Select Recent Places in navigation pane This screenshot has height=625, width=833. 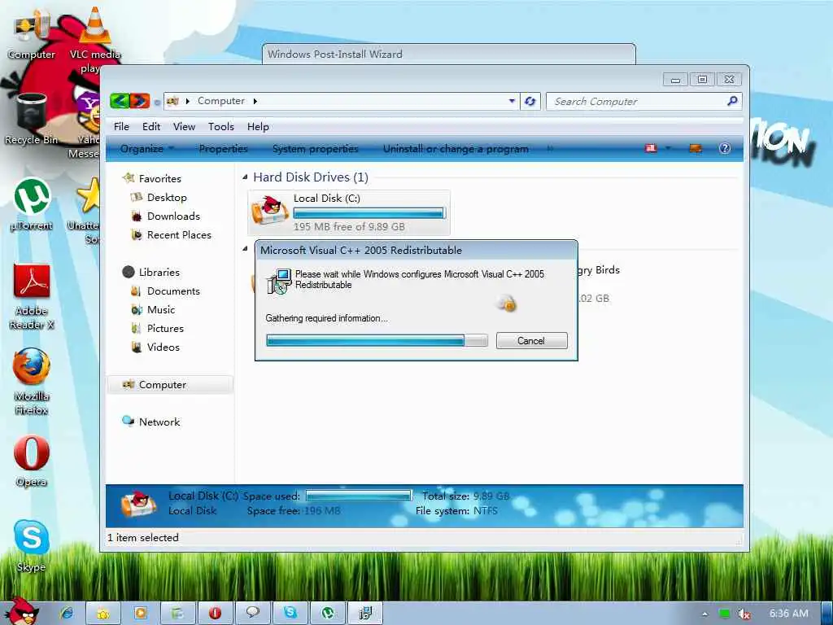(x=178, y=234)
